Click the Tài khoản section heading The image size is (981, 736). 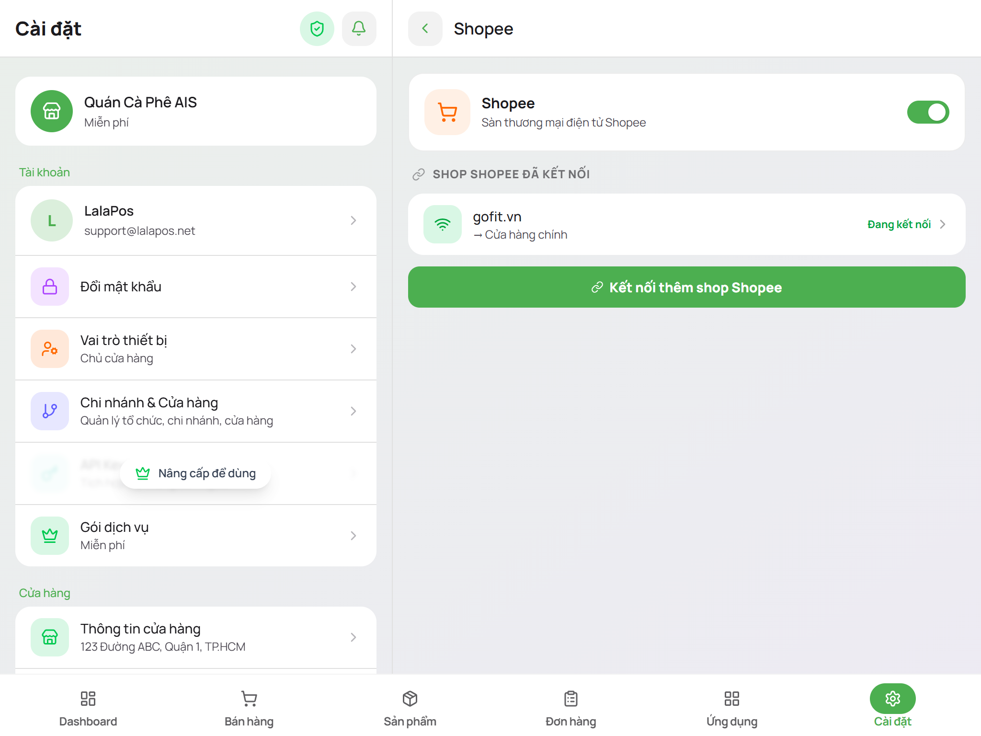45,172
